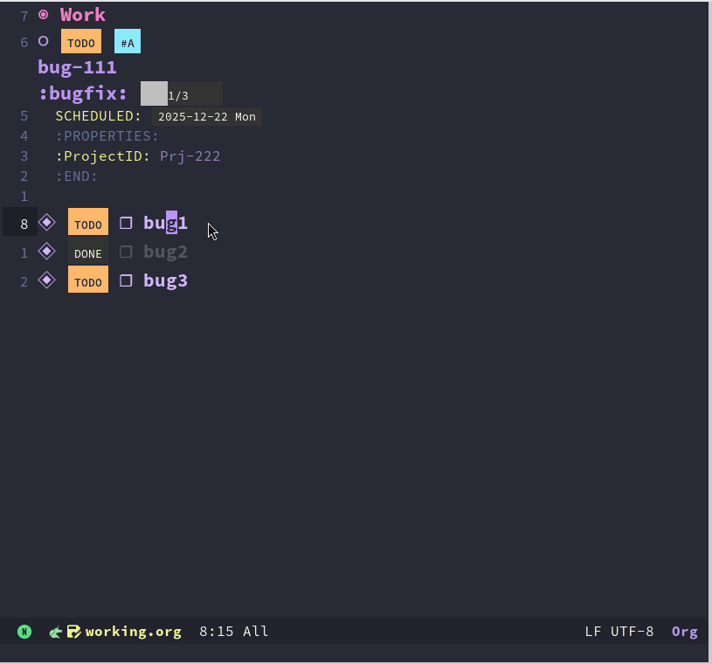
Task: Click the diamond bullet beside bug3
Action: 47,280
